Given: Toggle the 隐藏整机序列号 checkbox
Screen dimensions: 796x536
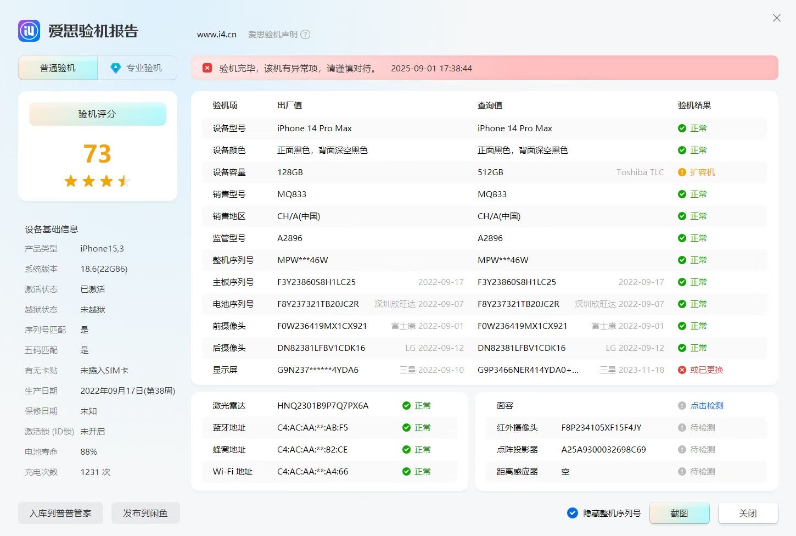Looking at the screenshot, I should 572,513.
